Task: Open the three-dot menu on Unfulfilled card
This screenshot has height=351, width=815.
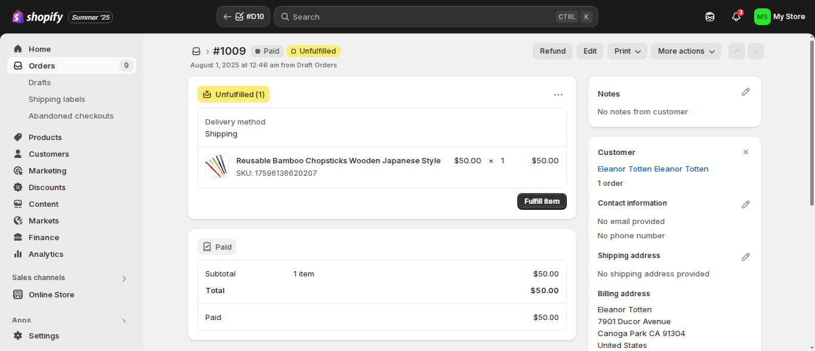Action: [x=558, y=94]
